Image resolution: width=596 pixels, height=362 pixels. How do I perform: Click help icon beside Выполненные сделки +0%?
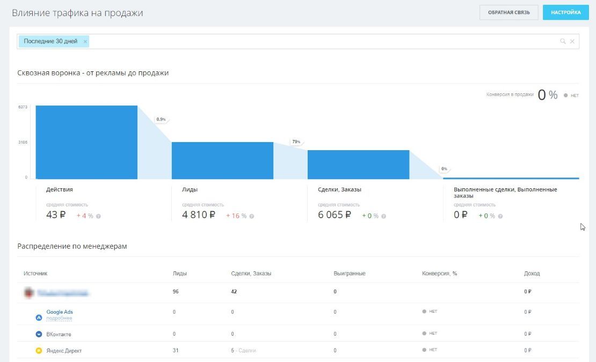[500, 216]
